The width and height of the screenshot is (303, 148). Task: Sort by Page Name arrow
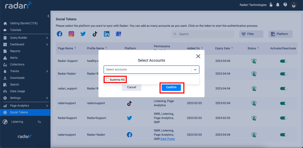75,48
